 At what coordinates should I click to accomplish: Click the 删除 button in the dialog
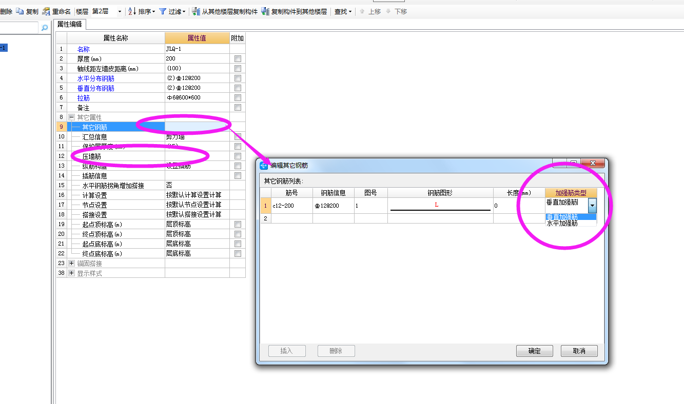pyautogui.click(x=336, y=351)
